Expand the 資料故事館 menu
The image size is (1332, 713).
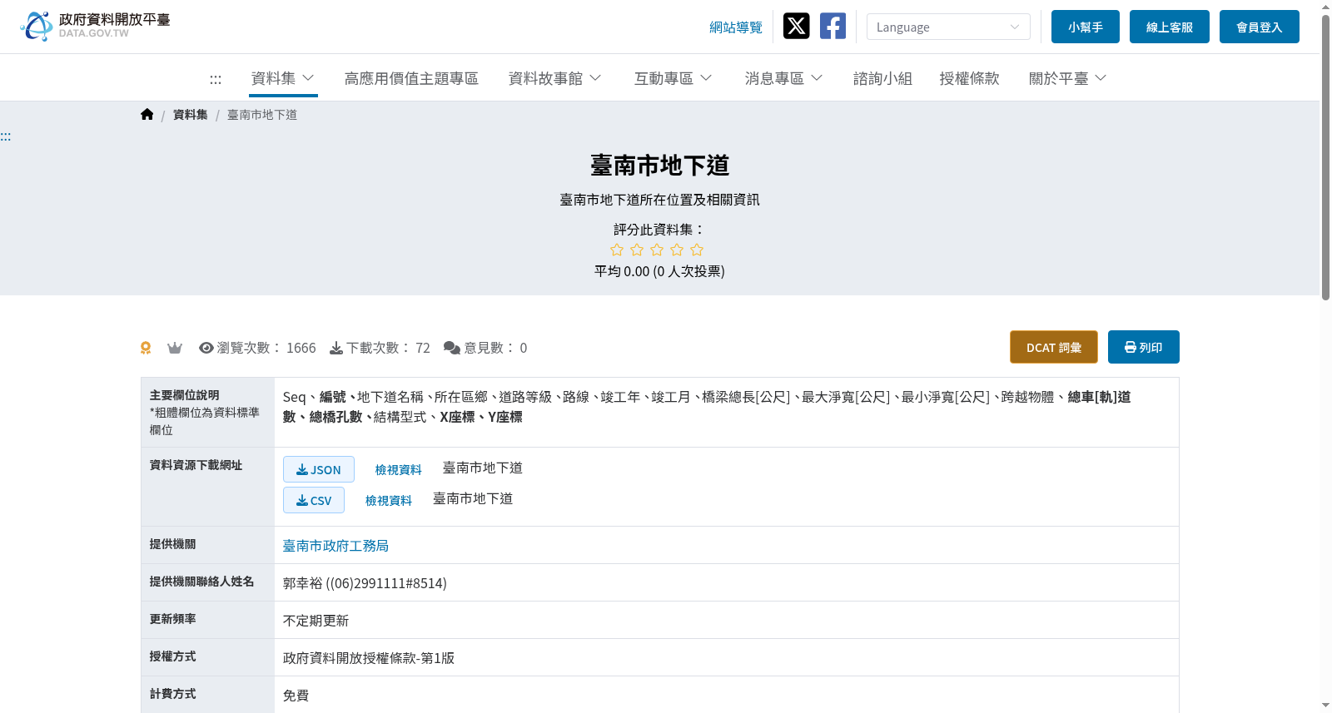click(555, 78)
